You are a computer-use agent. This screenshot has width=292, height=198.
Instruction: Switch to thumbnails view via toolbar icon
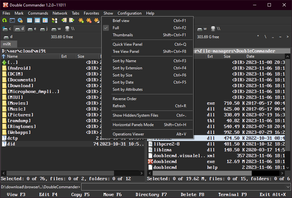pos(45,20)
